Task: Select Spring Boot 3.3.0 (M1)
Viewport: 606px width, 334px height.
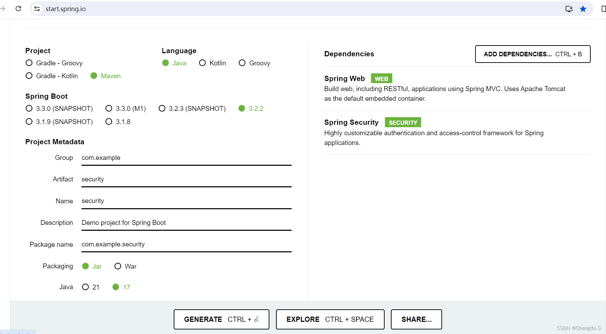Action: 126,108
